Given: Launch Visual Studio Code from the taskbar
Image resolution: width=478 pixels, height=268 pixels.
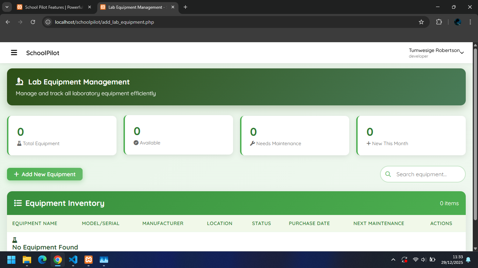Looking at the screenshot, I should (x=73, y=260).
